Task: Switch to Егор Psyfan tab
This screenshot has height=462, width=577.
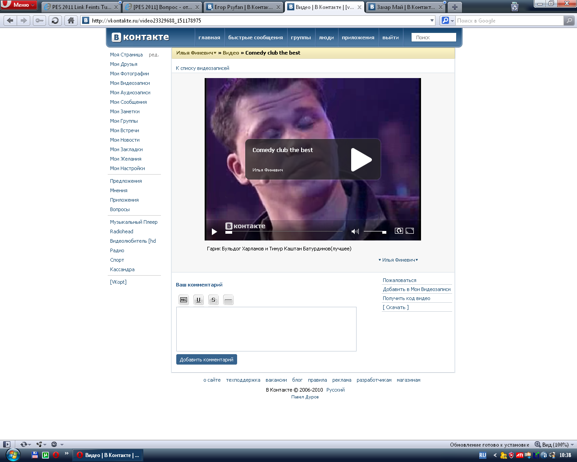Action: point(243,7)
